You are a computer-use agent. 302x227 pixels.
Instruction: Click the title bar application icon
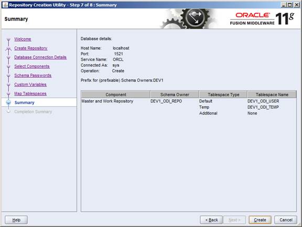[x=5, y=5]
